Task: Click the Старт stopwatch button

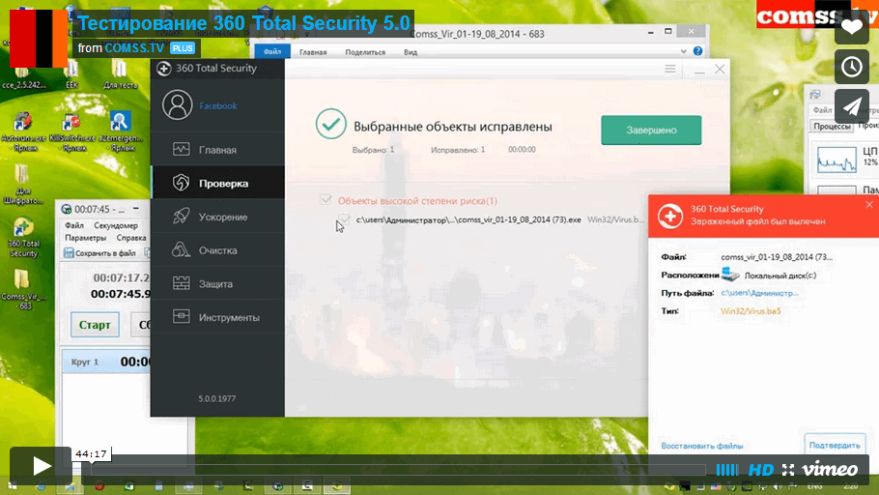Action: 95,325
